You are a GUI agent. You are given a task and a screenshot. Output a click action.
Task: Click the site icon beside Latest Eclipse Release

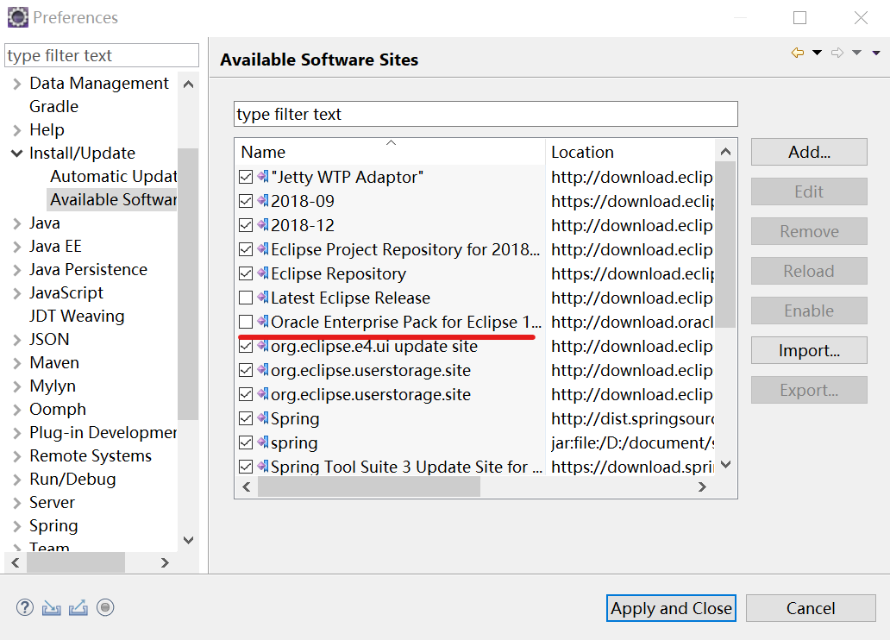[263, 297]
